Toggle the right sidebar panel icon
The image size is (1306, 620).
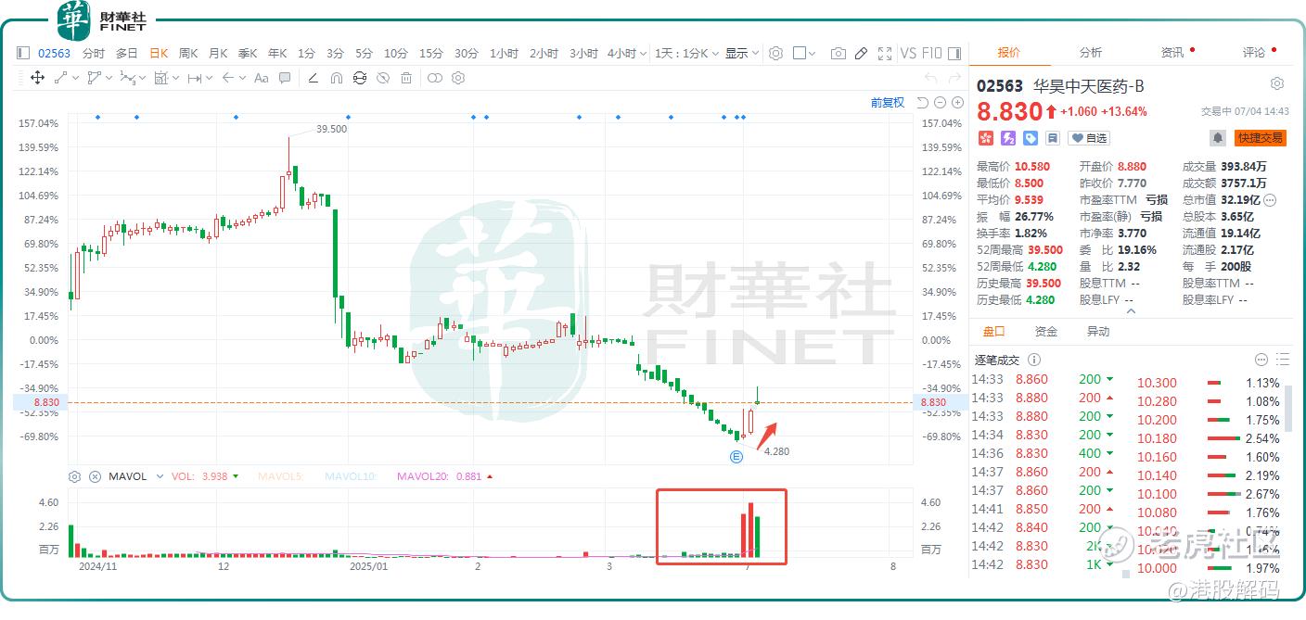[954, 53]
